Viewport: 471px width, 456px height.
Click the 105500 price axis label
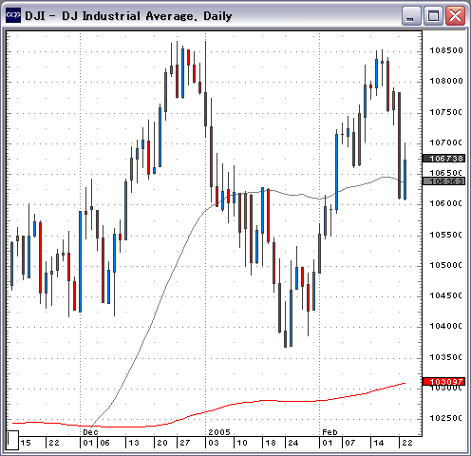pos(445,235)
